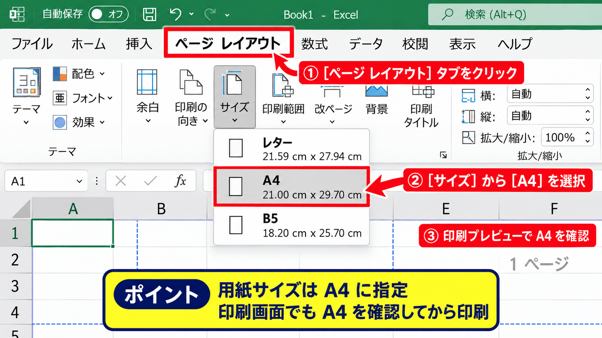
Task: Switch to the 数式 tab
Action: pyautogui.click(x=314, y=44)
